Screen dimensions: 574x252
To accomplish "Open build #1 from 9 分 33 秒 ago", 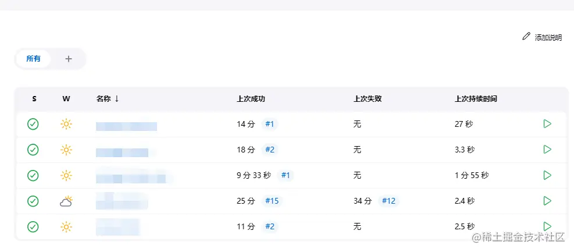I will (286, 175).
